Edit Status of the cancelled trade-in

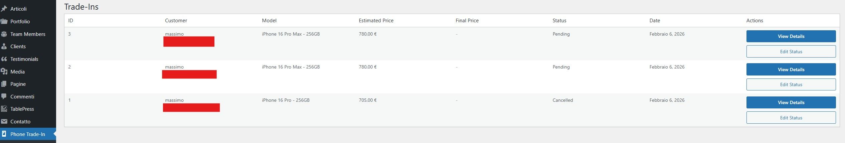[x=791, y=118]
